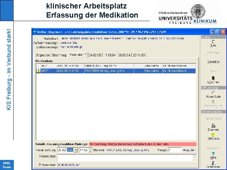Decrease time with spinner down arrow
This screenshot has width=227, height=170.
click(90, 151)
